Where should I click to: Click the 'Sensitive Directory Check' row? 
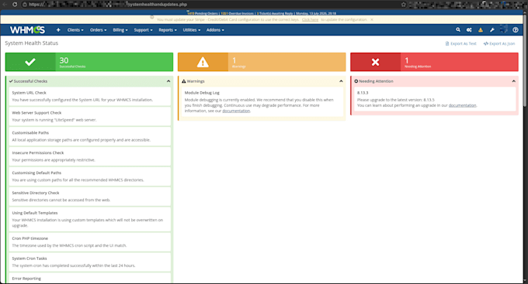(x=89, y=197)
